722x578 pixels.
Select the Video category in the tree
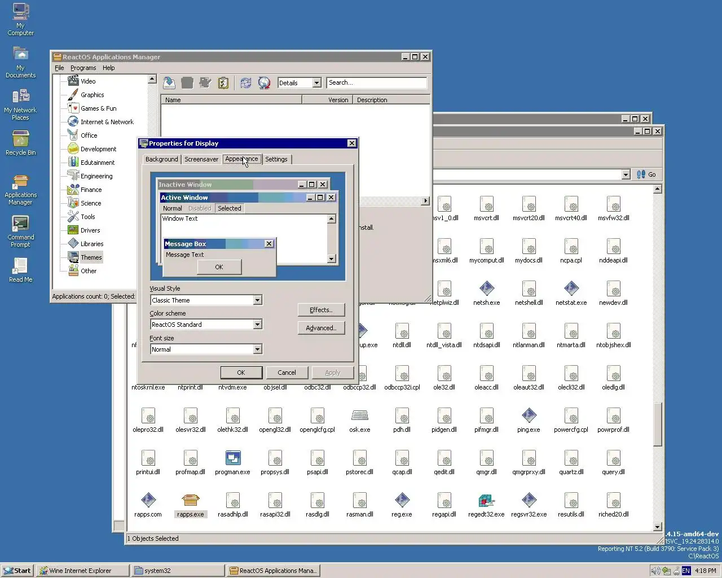click(x=88, y=81)
